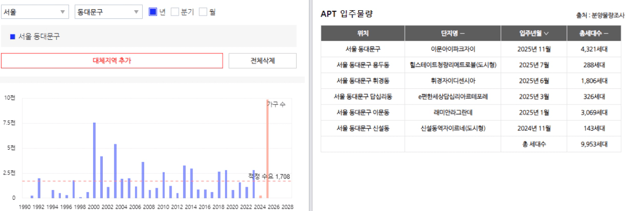Click the 서울 동대문구 신설동 location cell
The image size is (626, 211).
point(363,129)
